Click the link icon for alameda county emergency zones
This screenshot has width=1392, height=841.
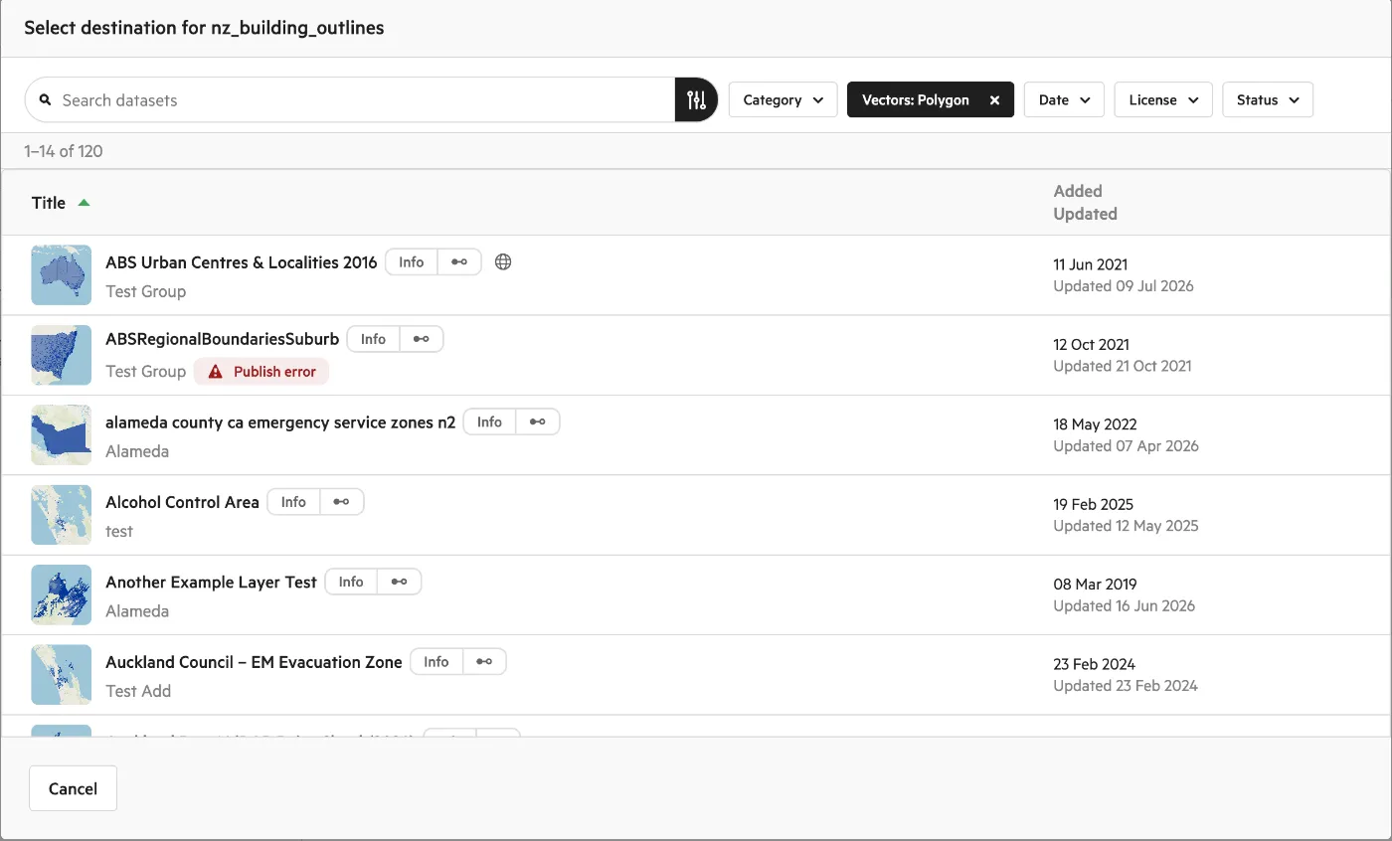click(x=538, y=421)
